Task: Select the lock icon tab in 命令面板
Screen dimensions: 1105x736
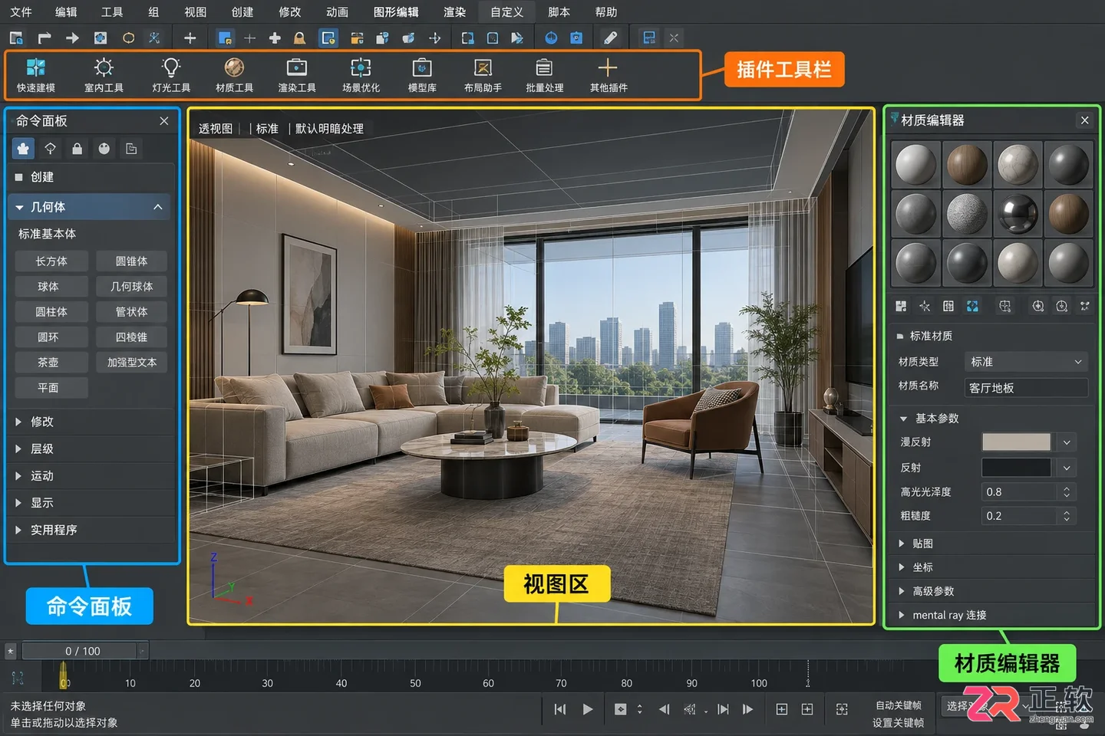Action: coord(77,149)
